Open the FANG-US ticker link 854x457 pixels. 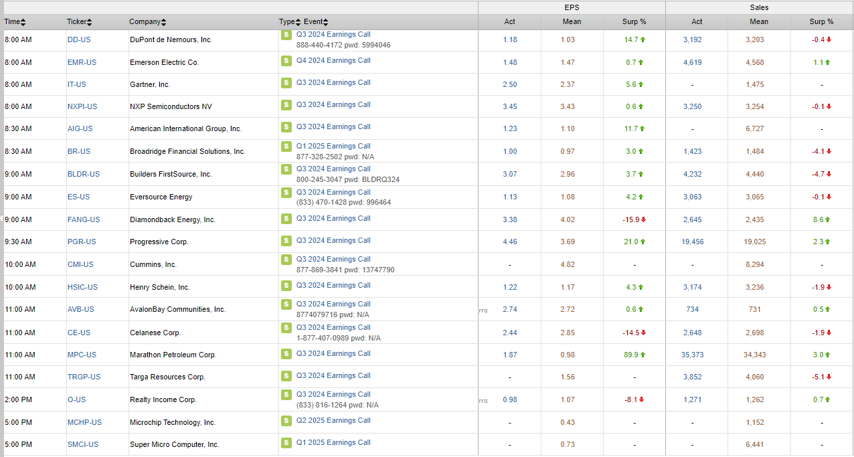tap(84, 219)
